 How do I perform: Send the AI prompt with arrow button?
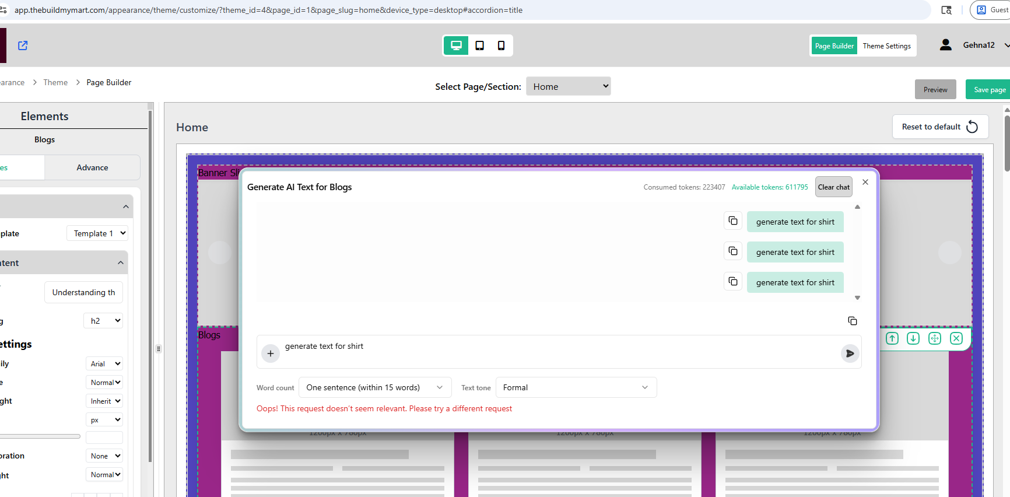click(x=850, y=353)
